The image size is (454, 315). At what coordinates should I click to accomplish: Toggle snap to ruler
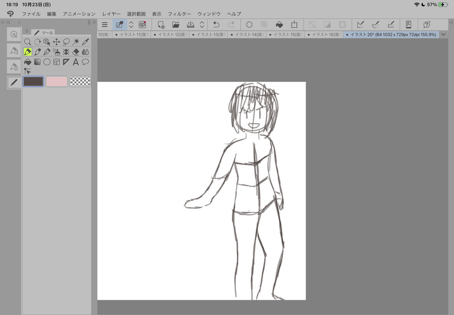click(360, 24)
